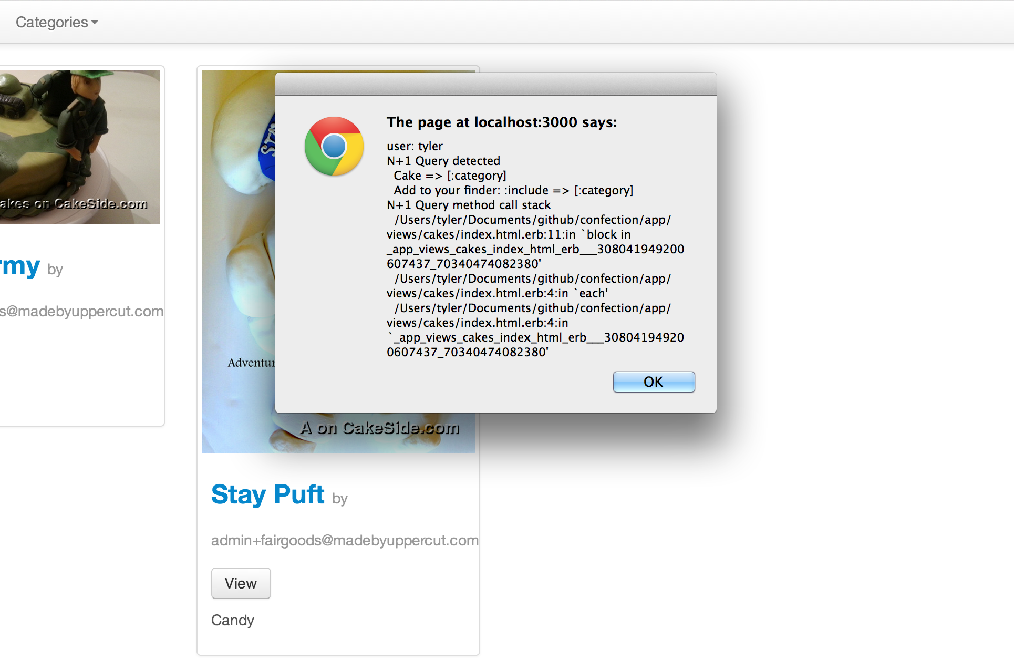Click the caret arrow next to Categories
1014x660 pixels.
click(x=94, y=23)
